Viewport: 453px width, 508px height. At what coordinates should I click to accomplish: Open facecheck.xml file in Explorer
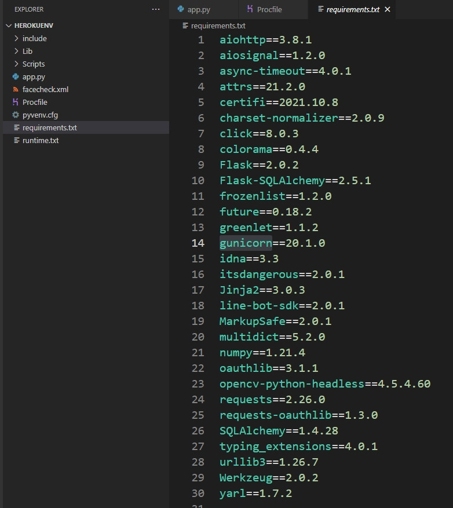tap(45, 89)
